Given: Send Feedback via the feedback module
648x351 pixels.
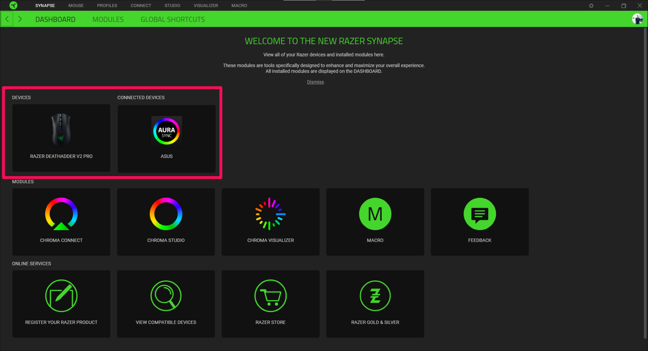Looking at the screenshot, I should point(480,222).
